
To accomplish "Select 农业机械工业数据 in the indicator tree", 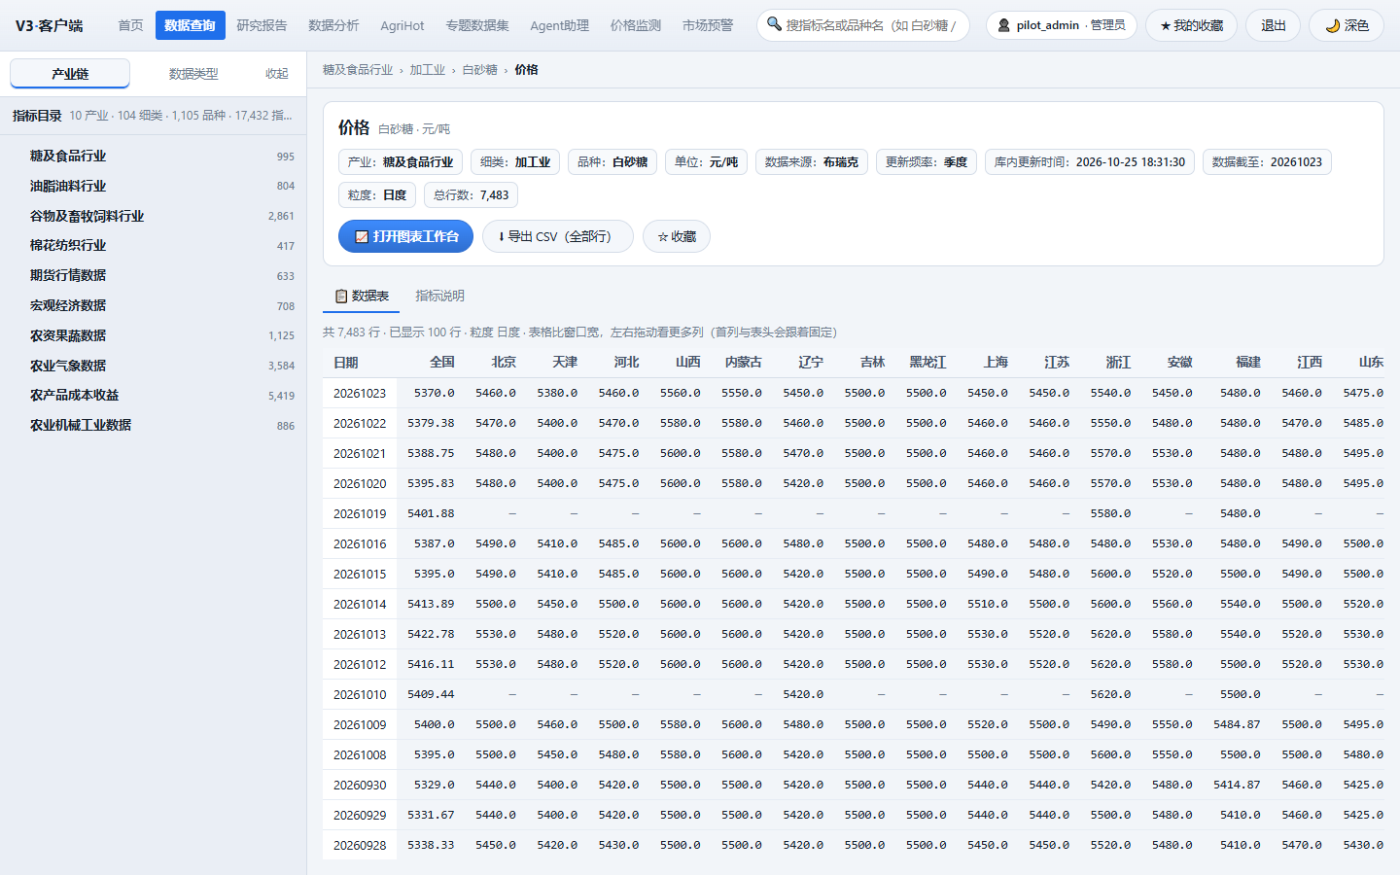I will 154,425.
